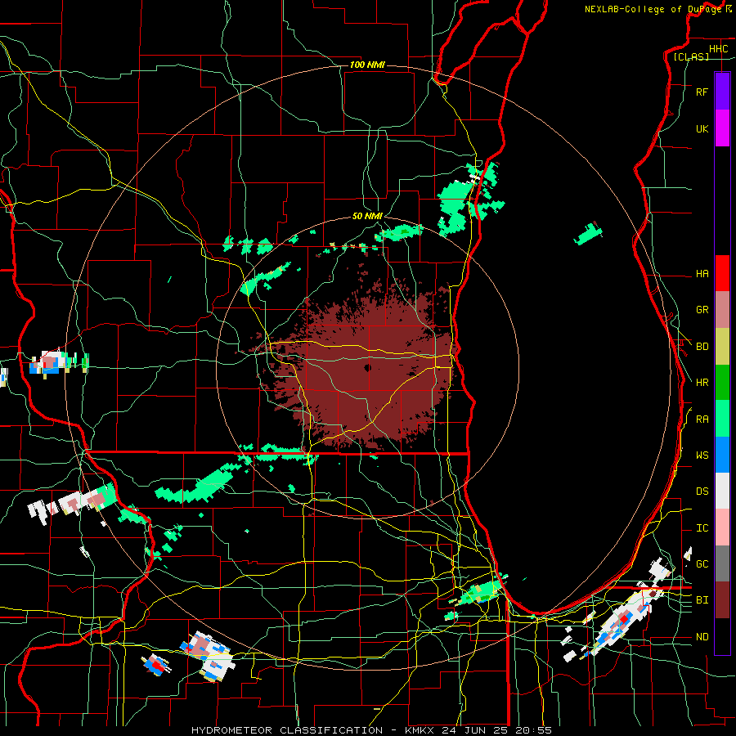Click the black radar site dot
This screenshot has height=736, width=736.
367,367
